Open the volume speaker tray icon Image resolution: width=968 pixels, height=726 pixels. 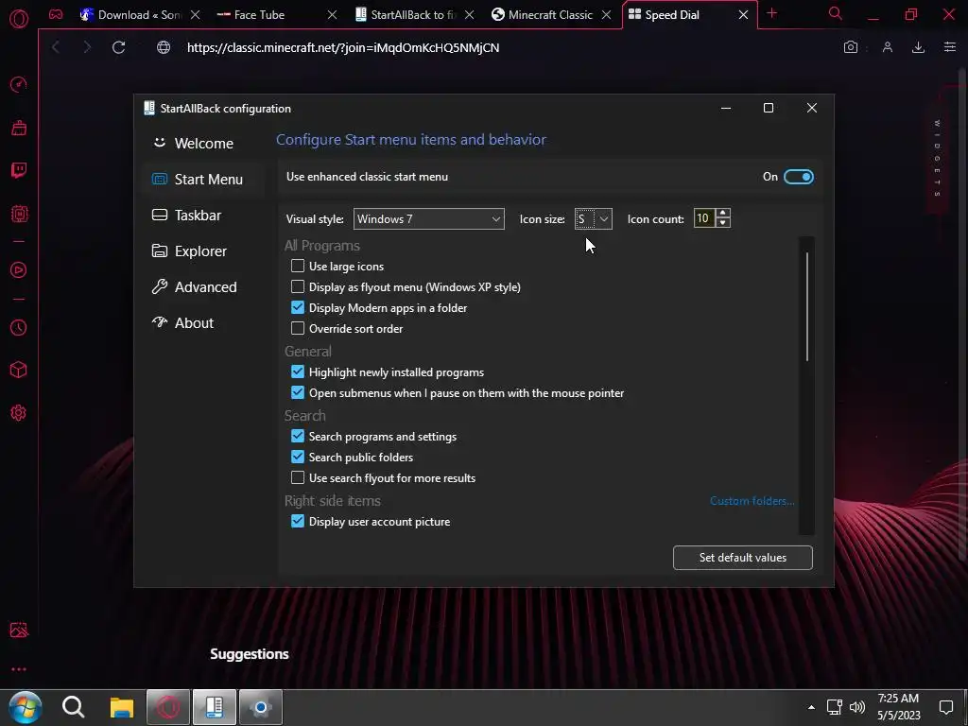(x=856, y=707)
